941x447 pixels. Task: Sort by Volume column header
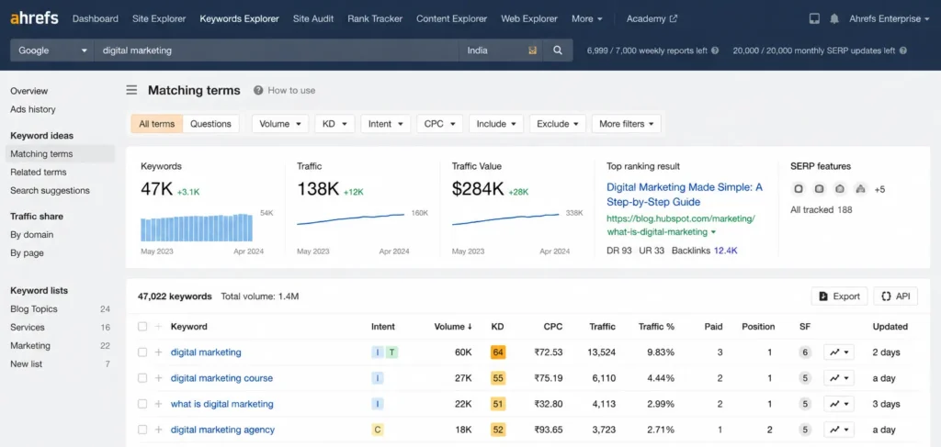coord(453,327)
